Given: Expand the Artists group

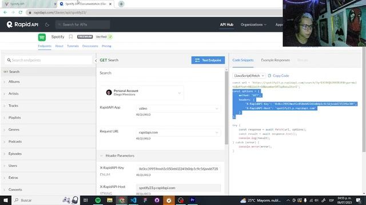Looking at the screenshot, I should coord(48,93).
